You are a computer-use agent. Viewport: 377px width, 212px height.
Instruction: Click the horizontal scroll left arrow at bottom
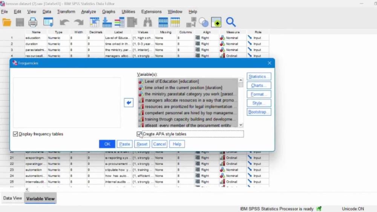(x=27, y=189)
